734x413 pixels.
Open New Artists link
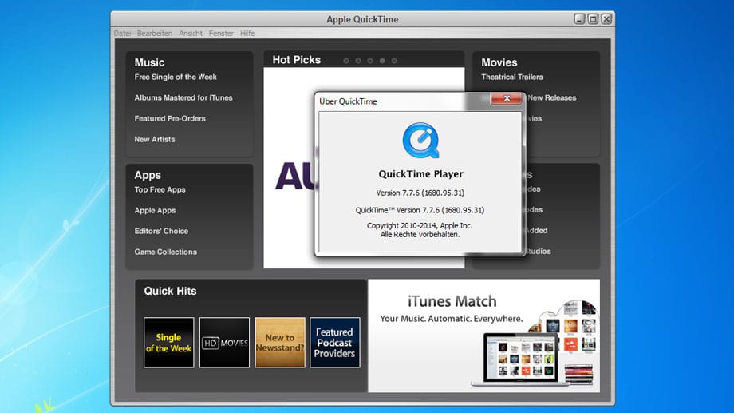coord(155,139)
